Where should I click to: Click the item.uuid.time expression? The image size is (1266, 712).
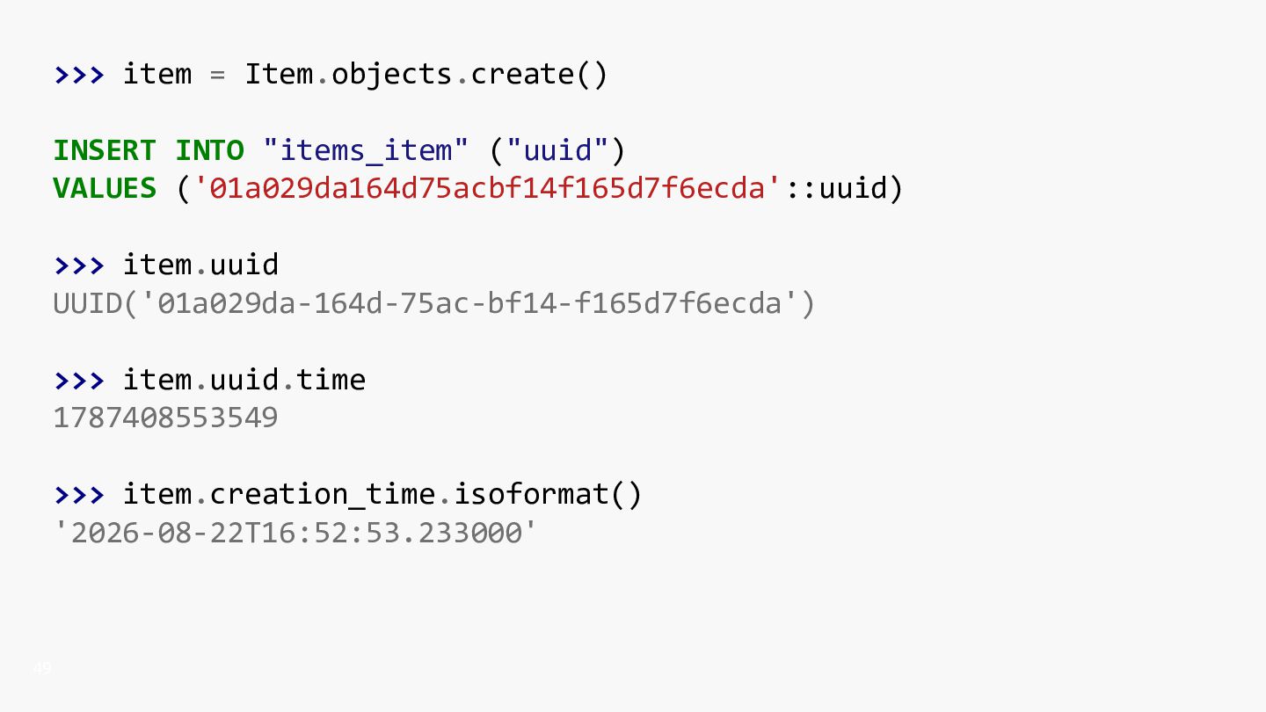tap(244, 381)
